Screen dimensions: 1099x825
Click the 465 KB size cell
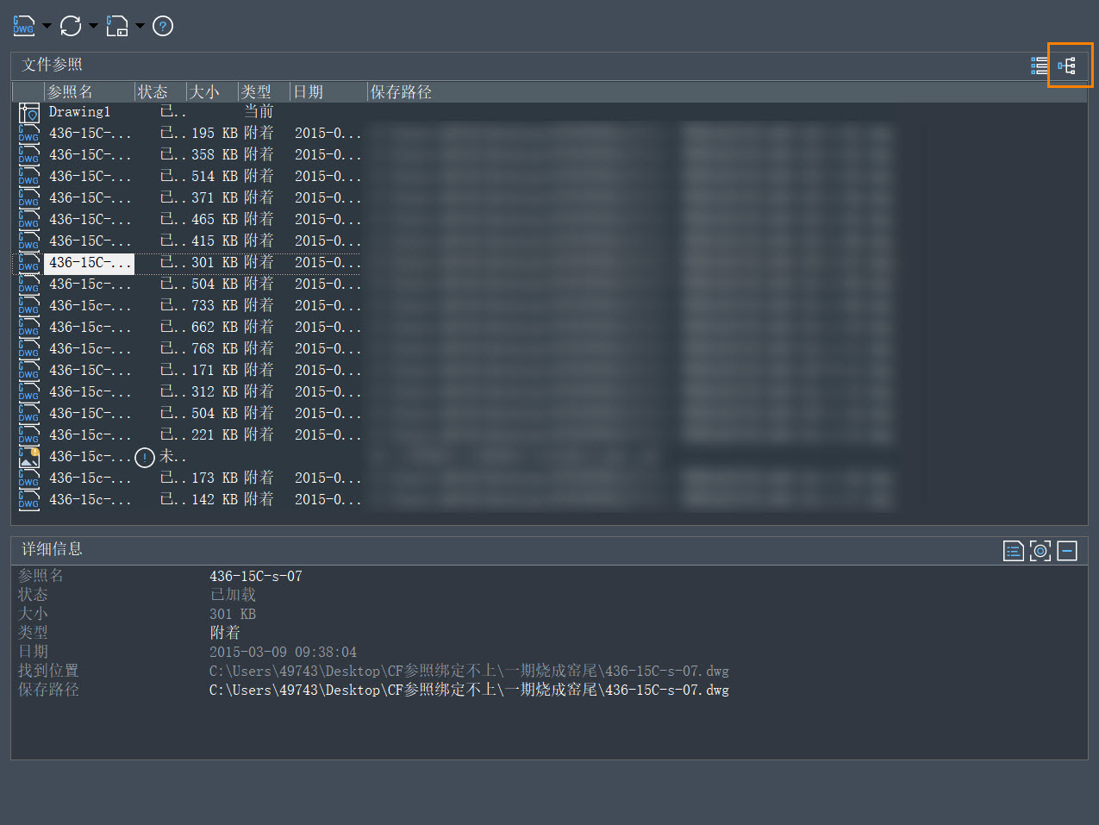215,220
